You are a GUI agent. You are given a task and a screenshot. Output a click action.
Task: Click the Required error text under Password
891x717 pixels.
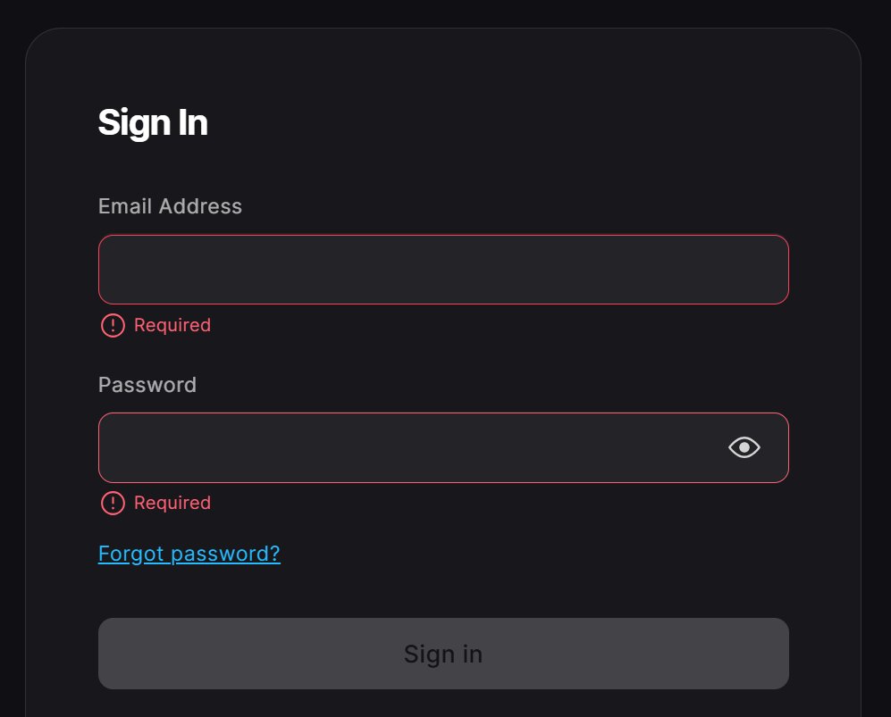click(x=172, y=503)
